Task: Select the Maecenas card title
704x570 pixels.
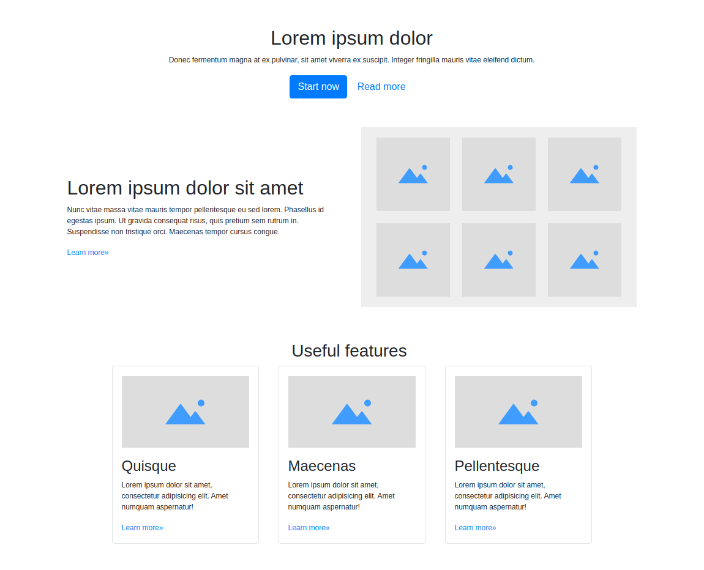Action: tap(323, 465)
